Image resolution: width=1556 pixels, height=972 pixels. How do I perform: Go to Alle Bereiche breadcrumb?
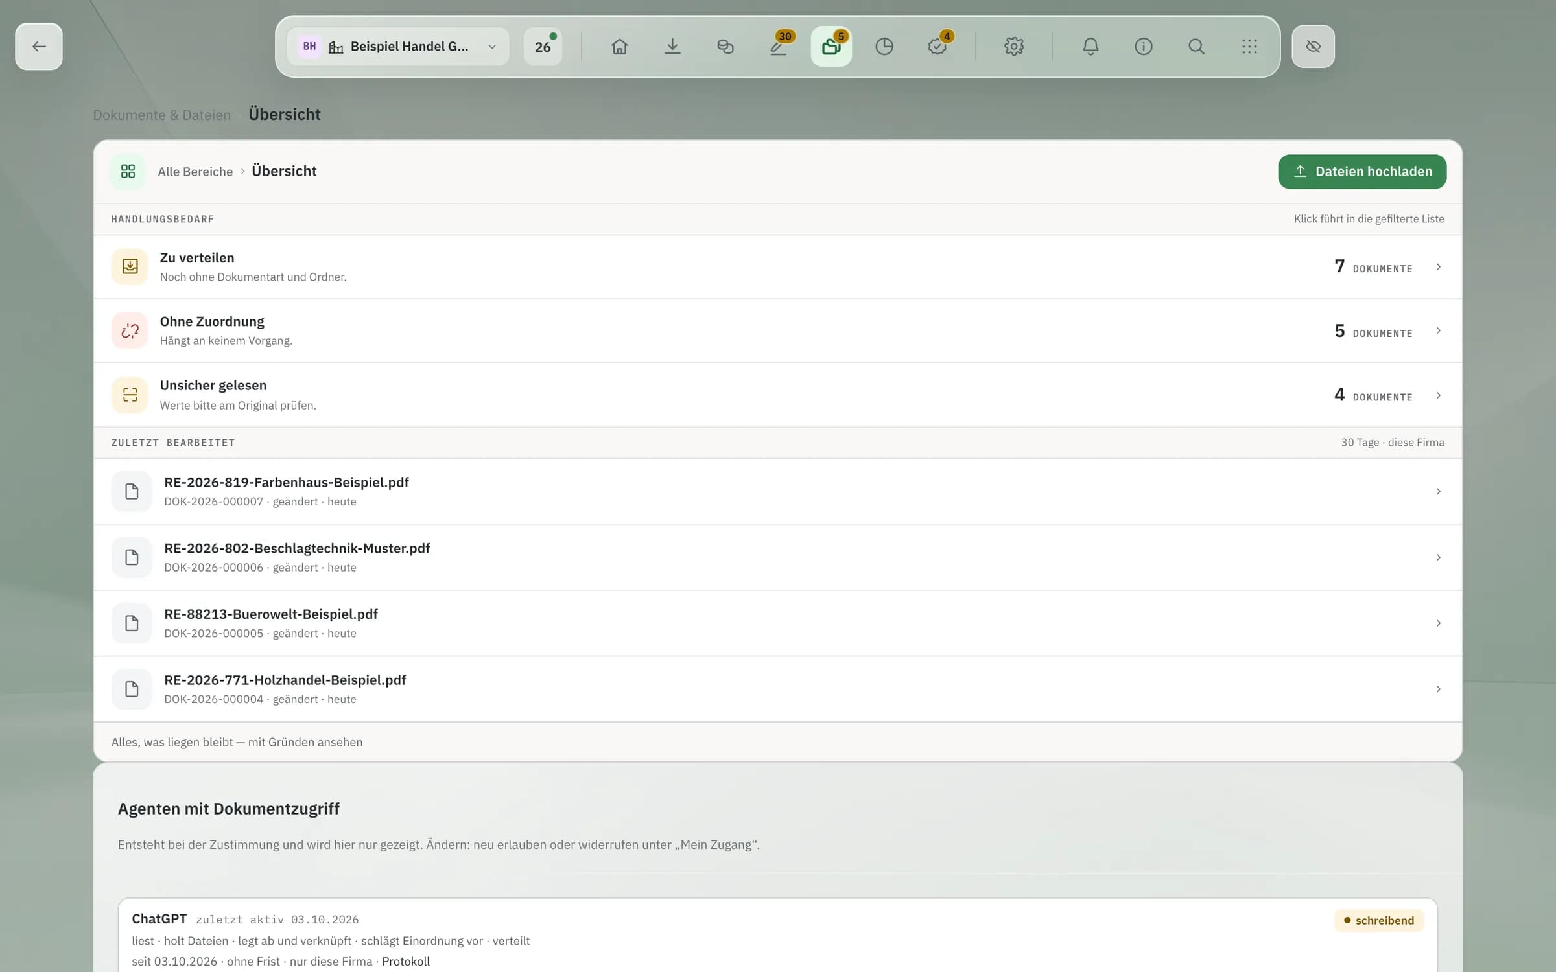[x=195, y=172]
